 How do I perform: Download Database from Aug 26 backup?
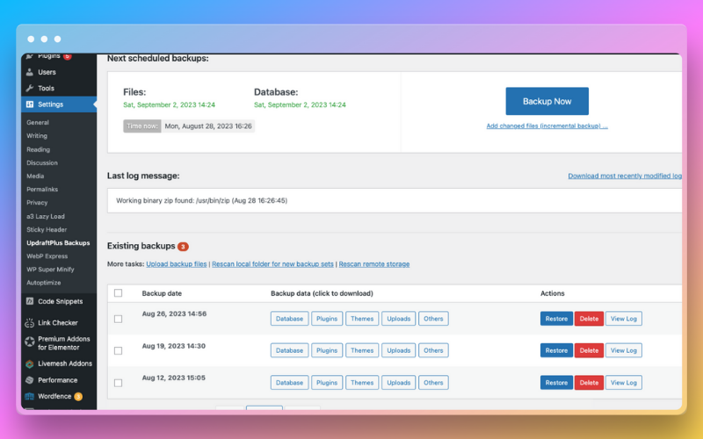(x=289, y=319)
